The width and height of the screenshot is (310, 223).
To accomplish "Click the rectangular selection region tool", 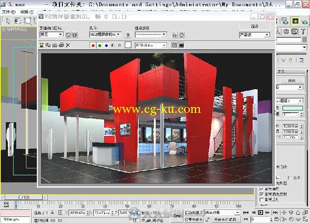I will tap(27, 21).
